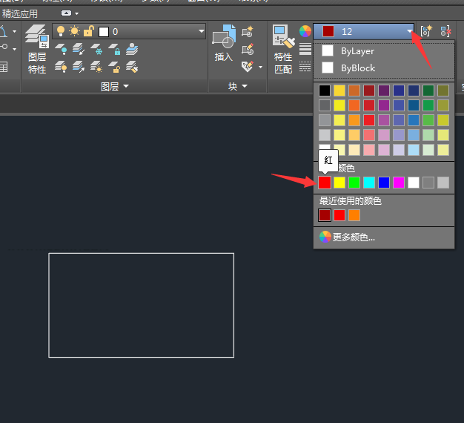Click the linetype icon with dashed lines
464x423 pixels.
tap(305, 67)
